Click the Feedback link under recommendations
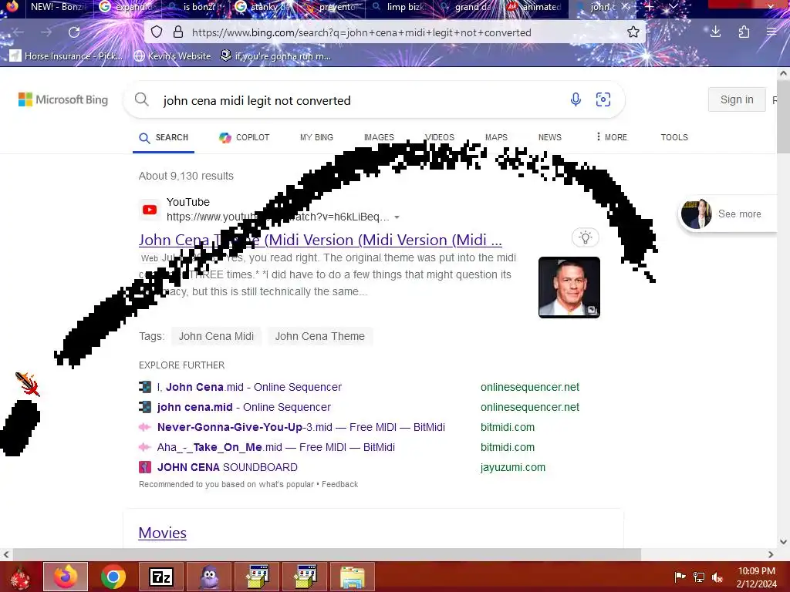Viewport: 790px width, 592px height. click(x=340, y=484)
